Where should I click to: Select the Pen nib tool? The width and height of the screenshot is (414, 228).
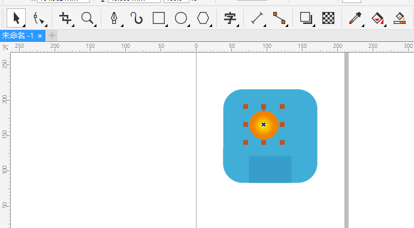[114, 19]
